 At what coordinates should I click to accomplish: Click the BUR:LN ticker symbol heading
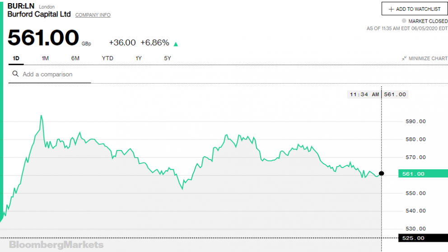(x=21, y=6)
